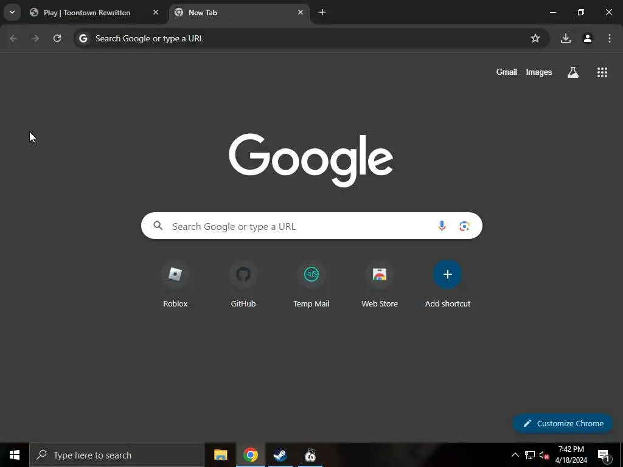Screen dimensions: 623x467
Task: Click the Chrome taskbar icon
Action: tap(250, 455)
